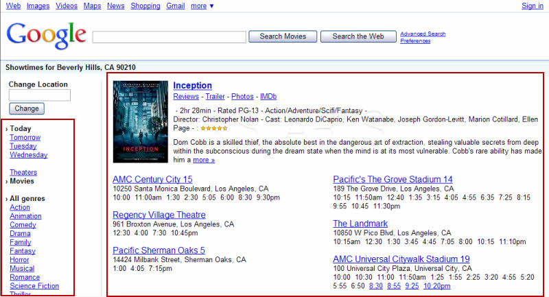Open AMC Century City 15 theater link
Image resolution: width=549 pixels, height=297 pixels.
[x=152, y=180]
